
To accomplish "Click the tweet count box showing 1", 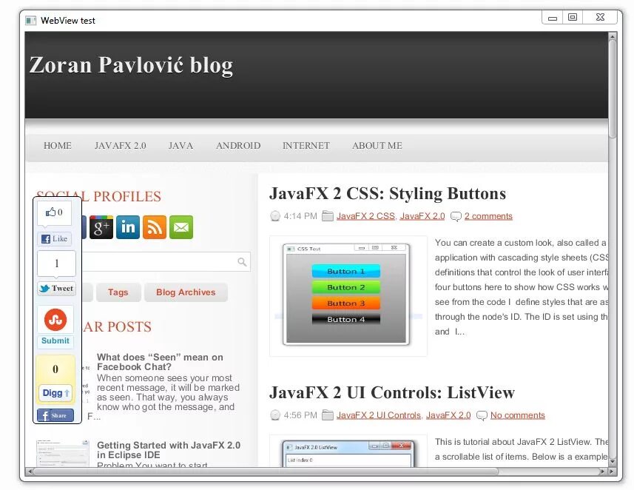I will click(x=57, y=264).
